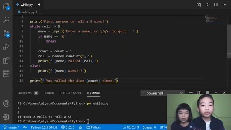Viewport: 231px width, 130px height.
Task: Click 'It took 2 rolls' terminal output
Action: [x=44, y=117]
